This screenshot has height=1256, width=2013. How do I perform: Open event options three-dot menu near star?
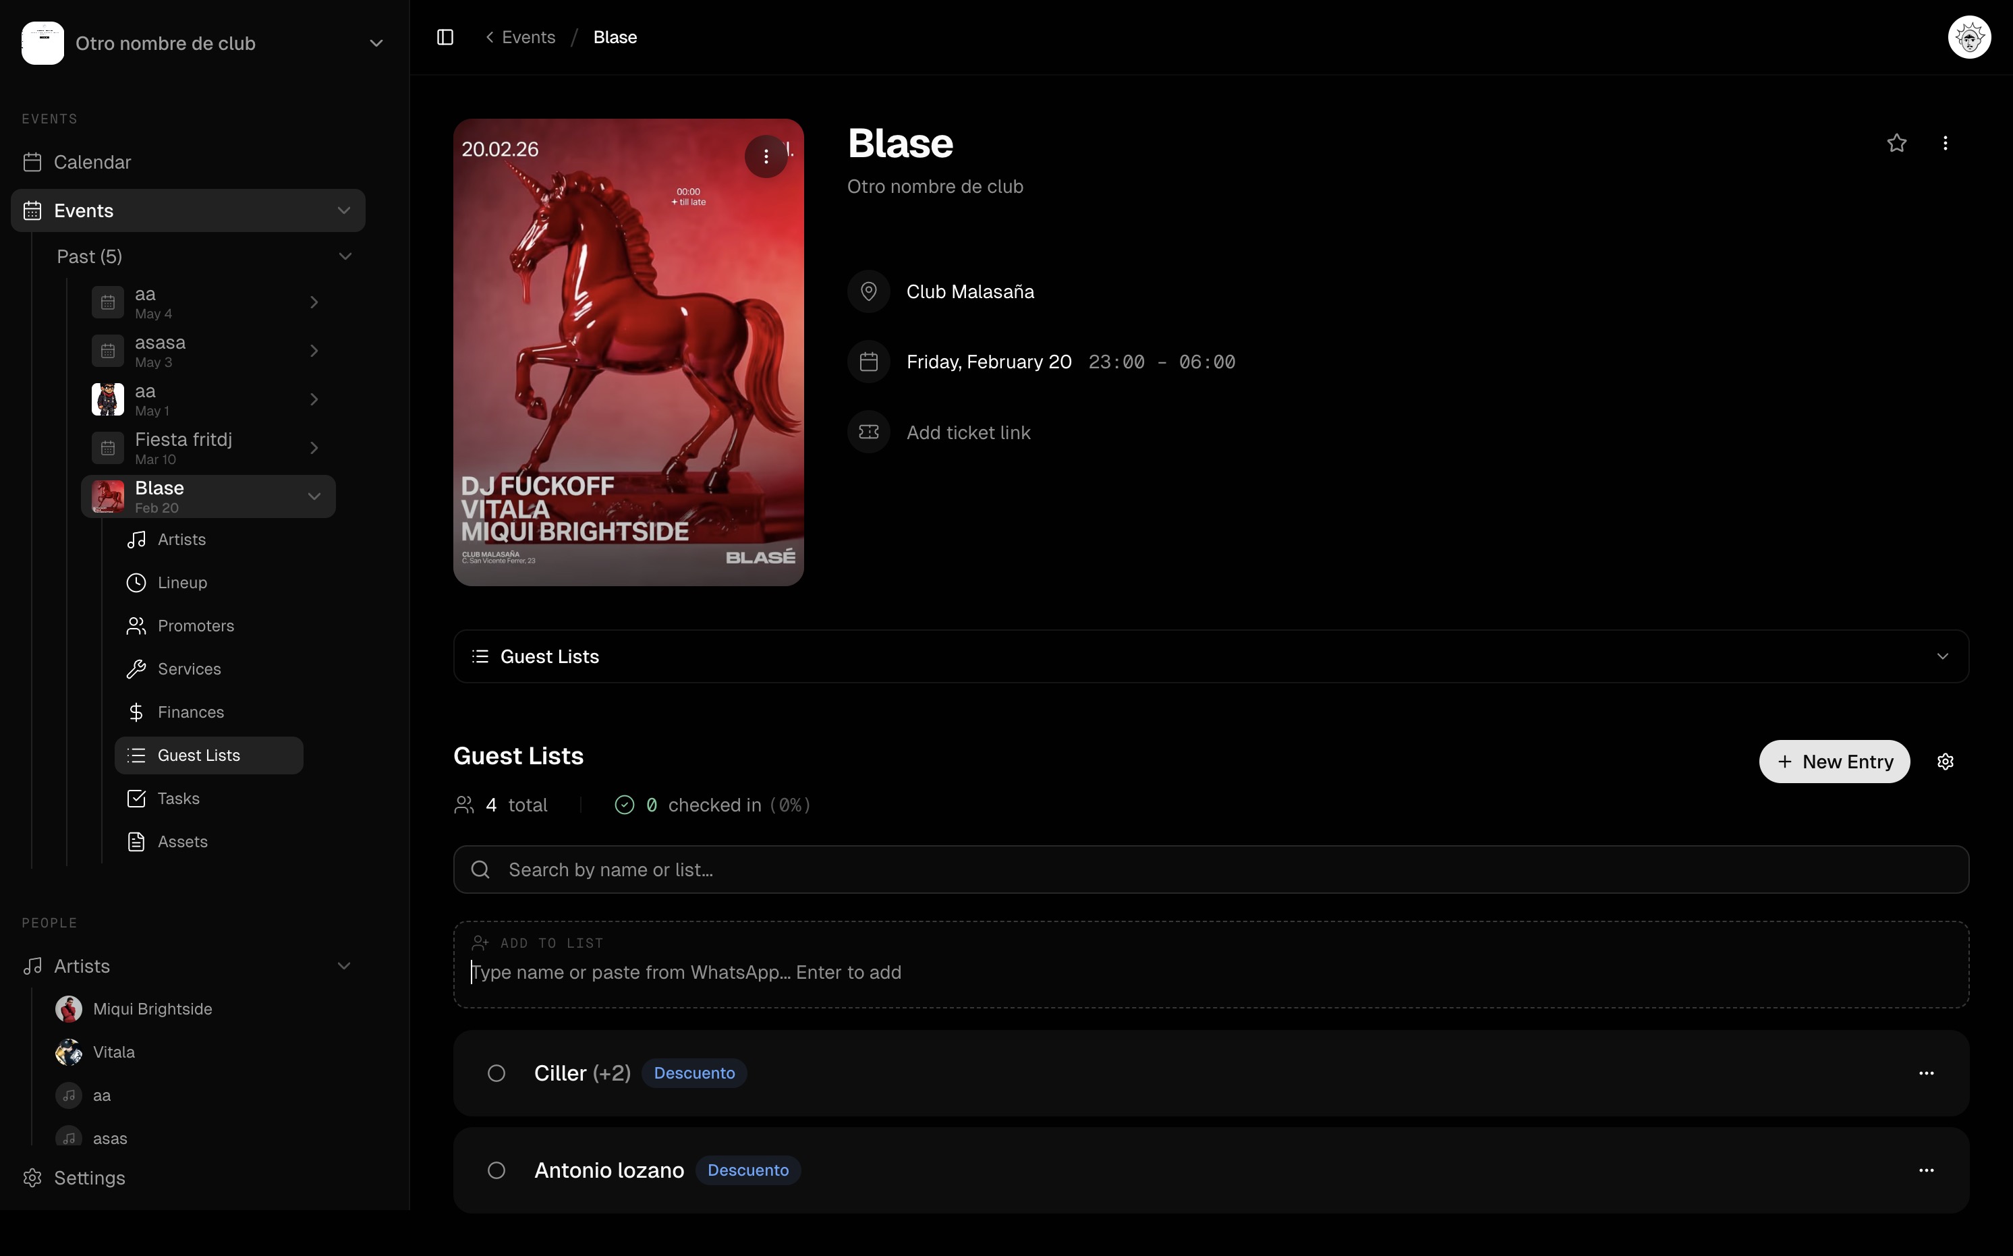(1945, 143)
